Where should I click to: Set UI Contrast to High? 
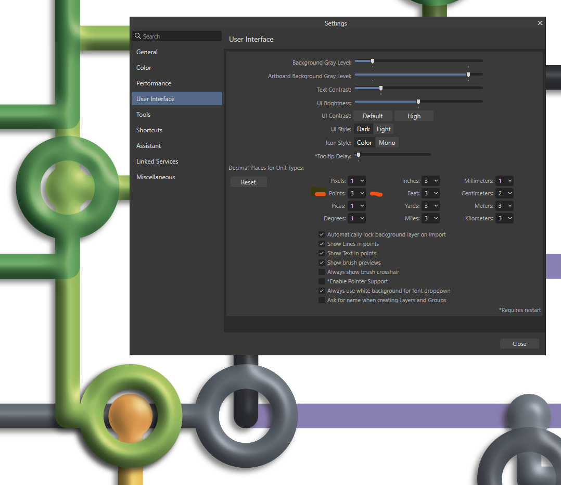tap(414, 116)
